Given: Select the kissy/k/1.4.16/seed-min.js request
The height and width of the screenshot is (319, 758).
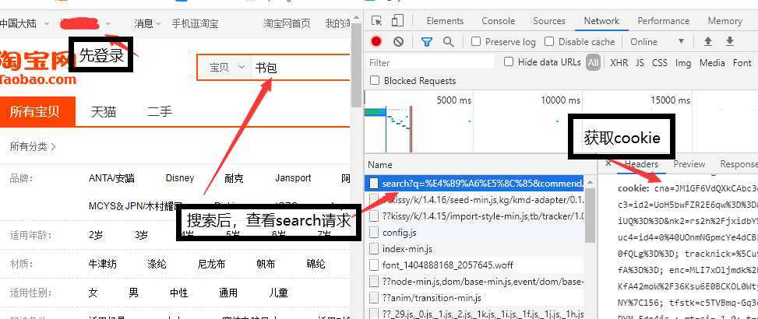Looking at the screenshot, I should (476, 199).
